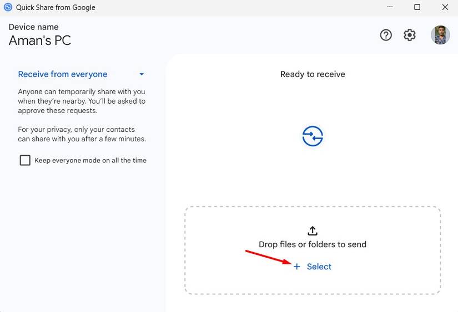The height and width of the screenshot is (312, 458).
Task: Close the Quick Share window
Action: (445, 7)
